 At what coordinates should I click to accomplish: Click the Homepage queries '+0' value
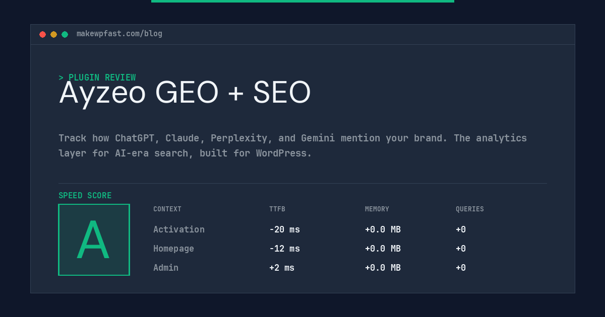[x=461, y=249]
